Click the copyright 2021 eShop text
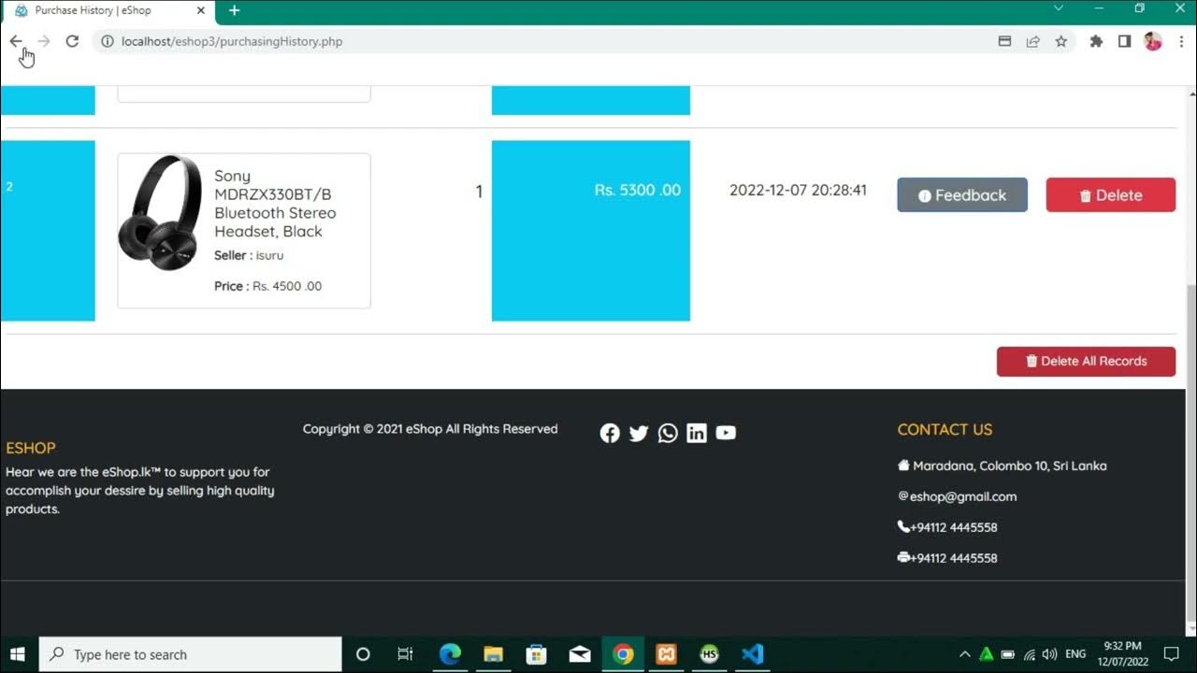The height and width of the screenshot is (673, 1197). tap(430, 429)
